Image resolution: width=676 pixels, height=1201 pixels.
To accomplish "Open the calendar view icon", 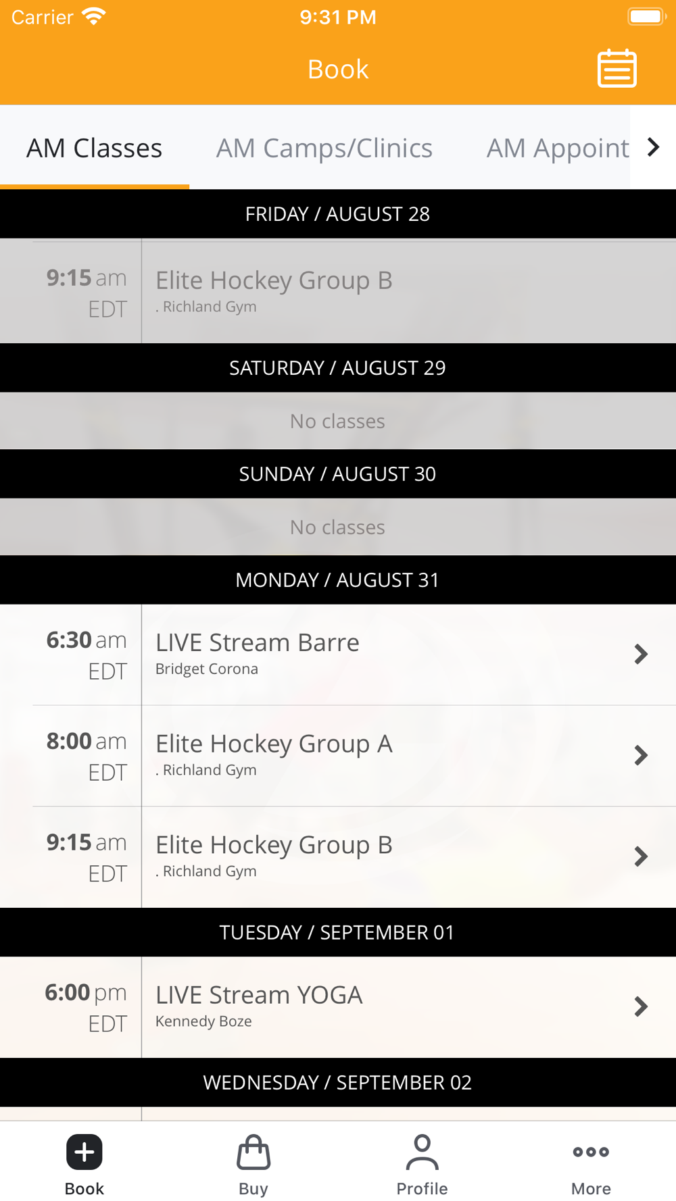I will (x=617, y=68).
